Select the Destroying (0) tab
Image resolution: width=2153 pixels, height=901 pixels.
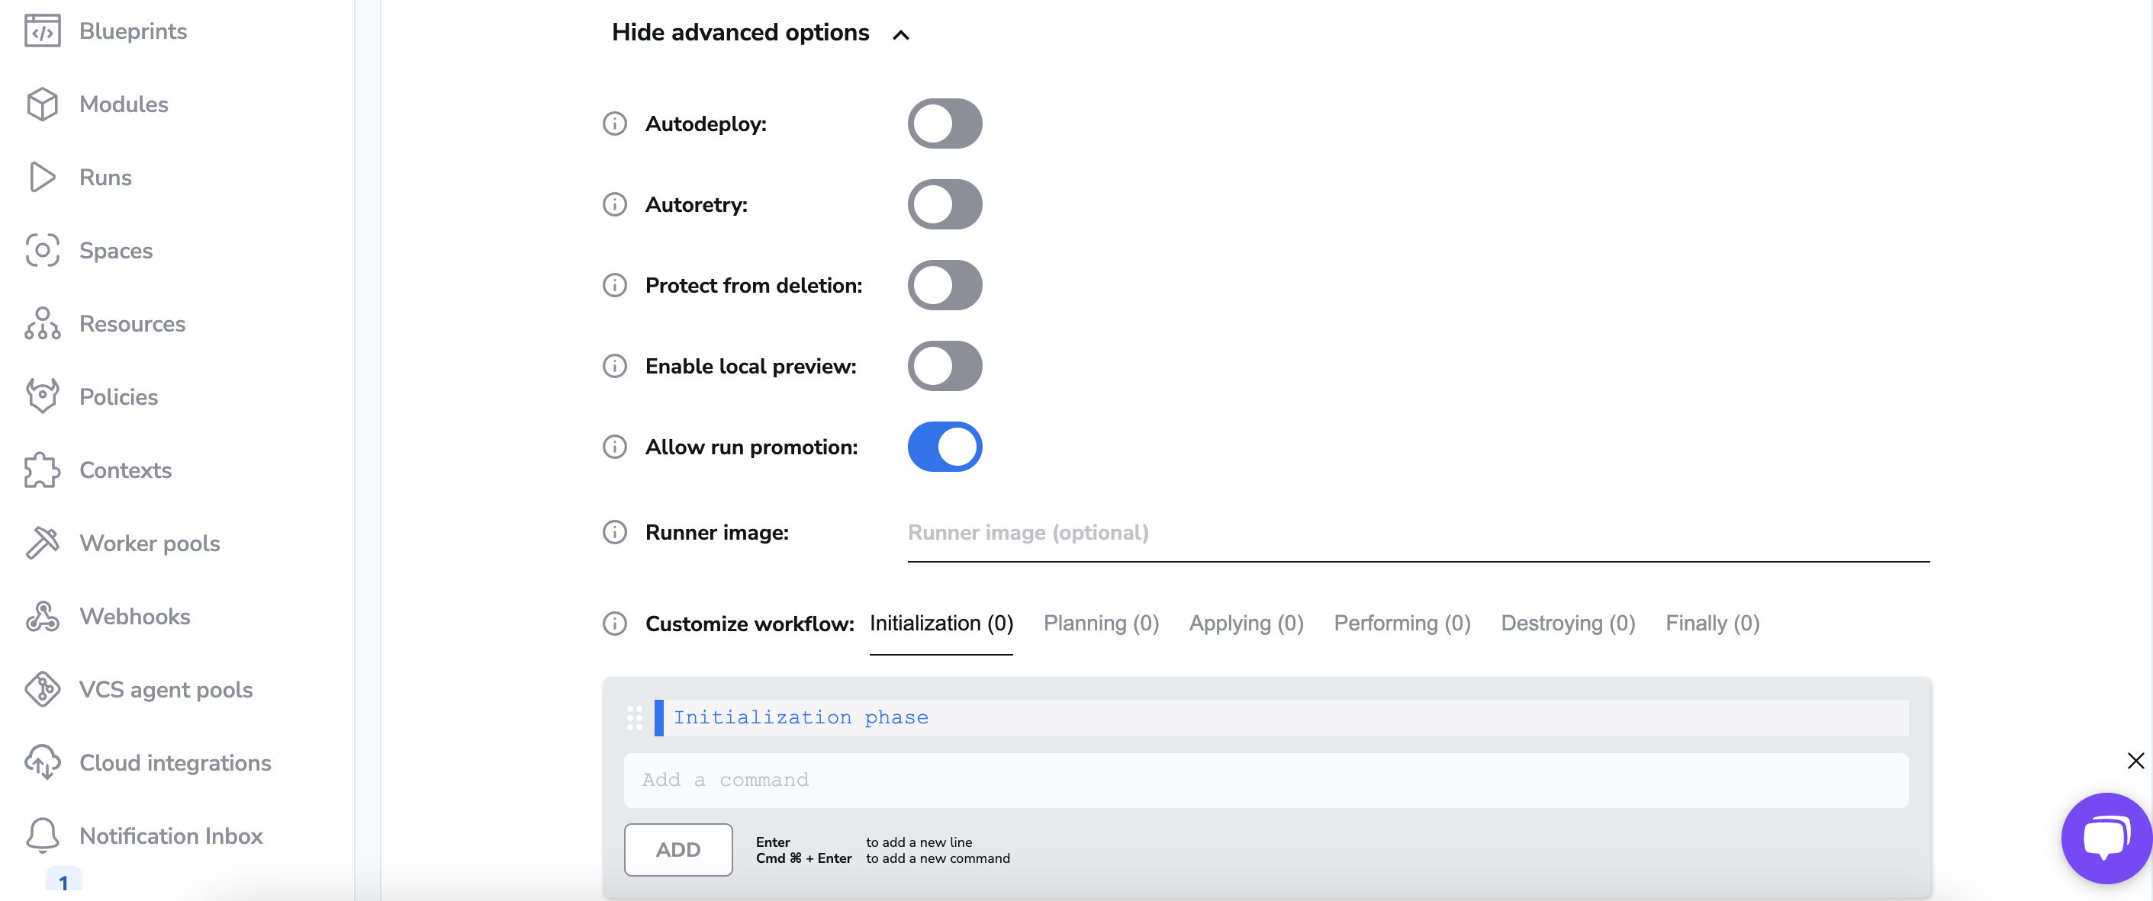coord(1567,623)
